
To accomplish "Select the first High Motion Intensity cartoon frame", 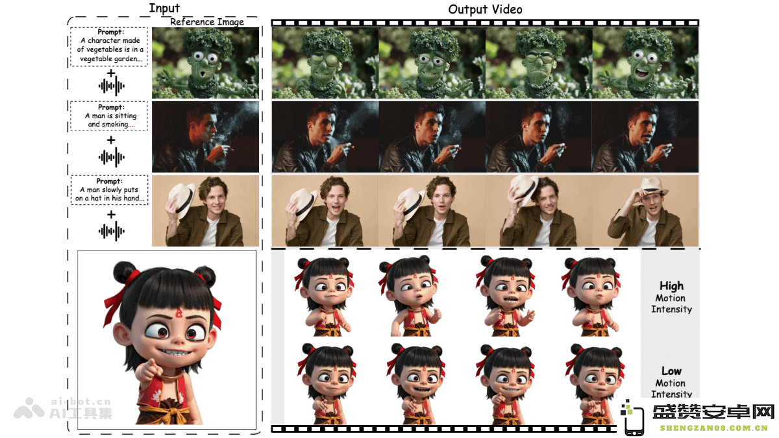I will click(x=324, y=297).
